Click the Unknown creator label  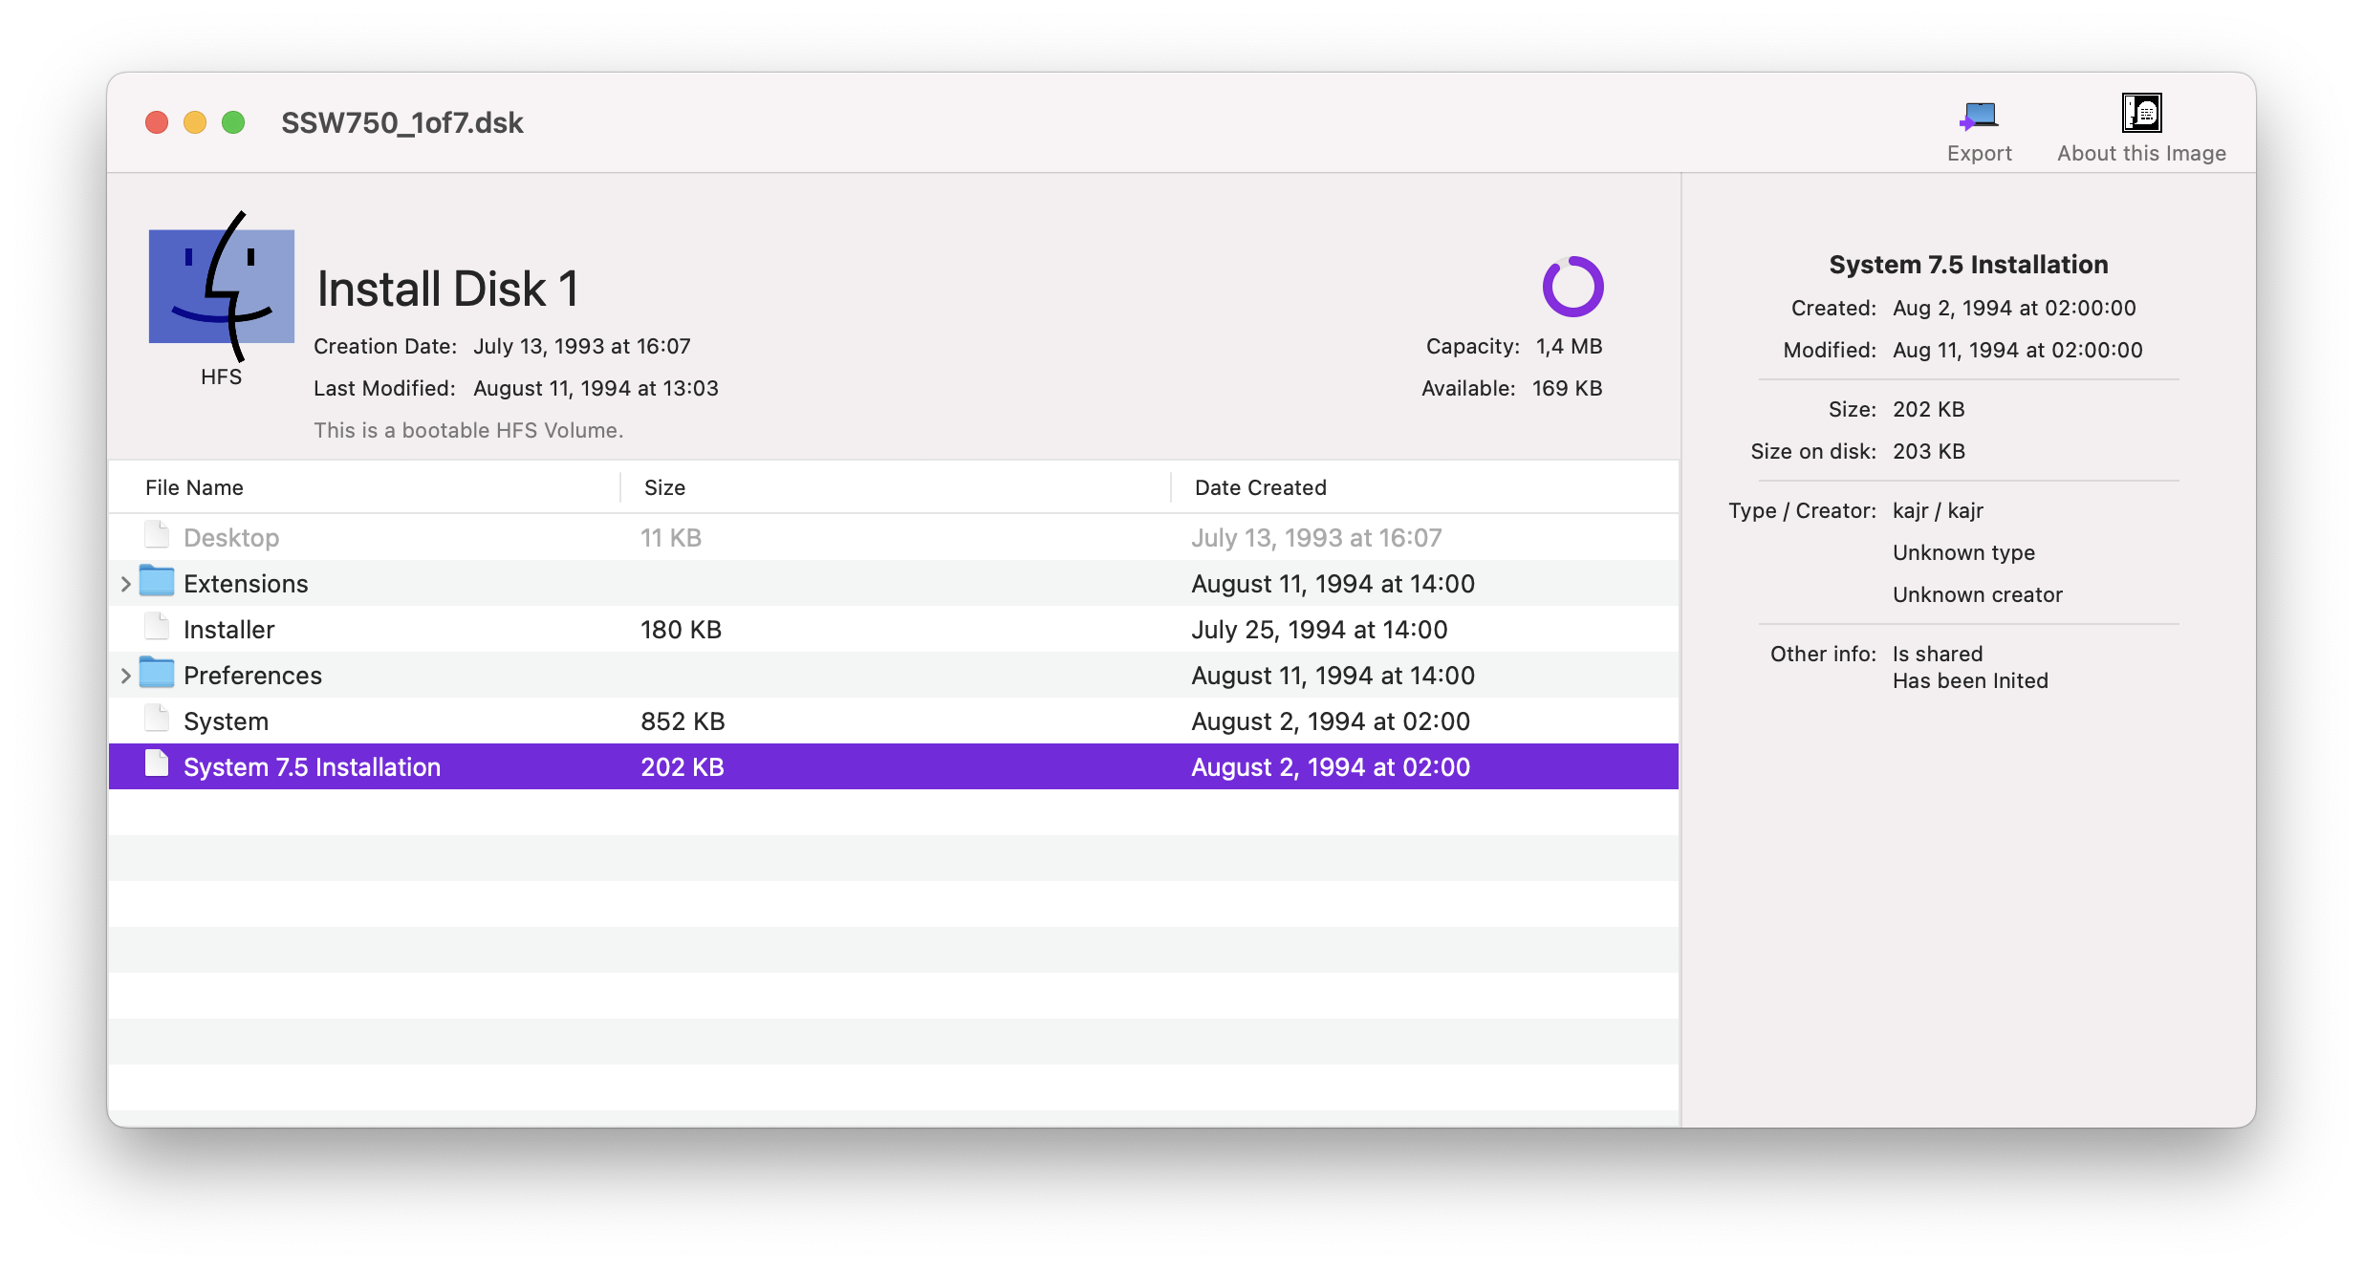(x=1978, y=594)
